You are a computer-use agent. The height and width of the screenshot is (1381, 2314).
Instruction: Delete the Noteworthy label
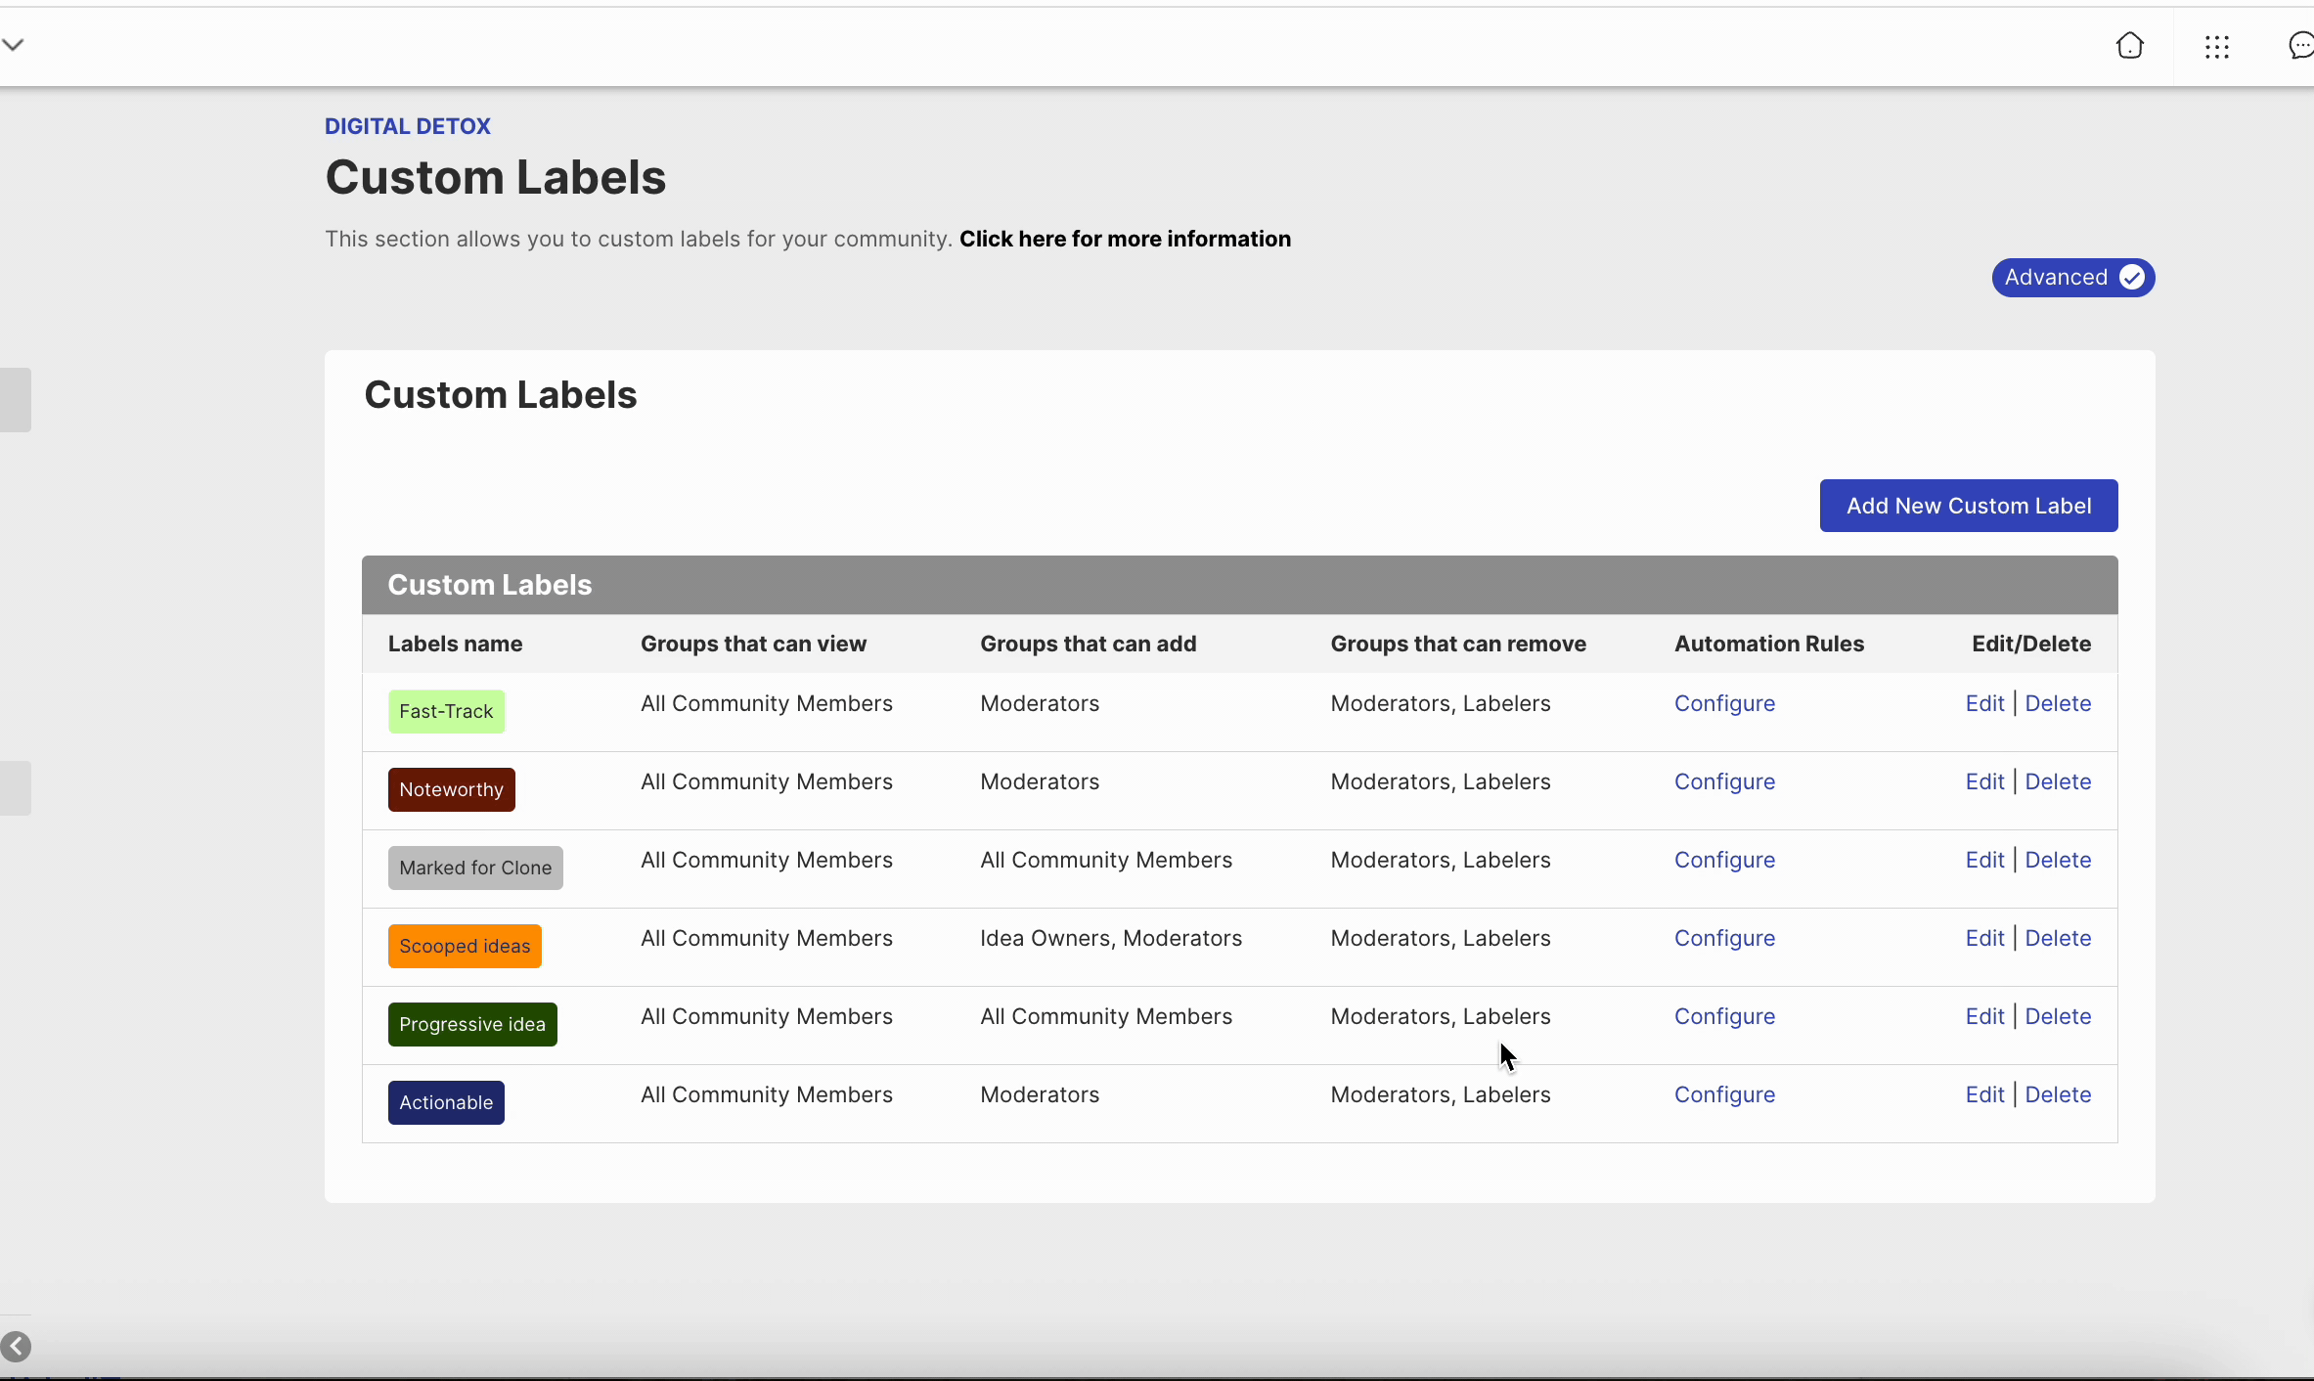(2058, 781)
